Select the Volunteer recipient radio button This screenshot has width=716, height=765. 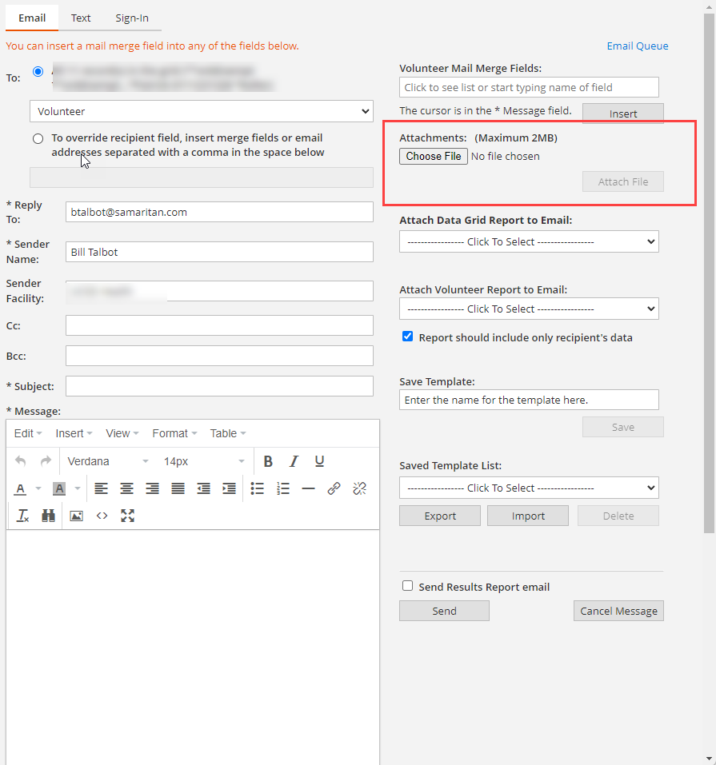click(x=38, y=71)
